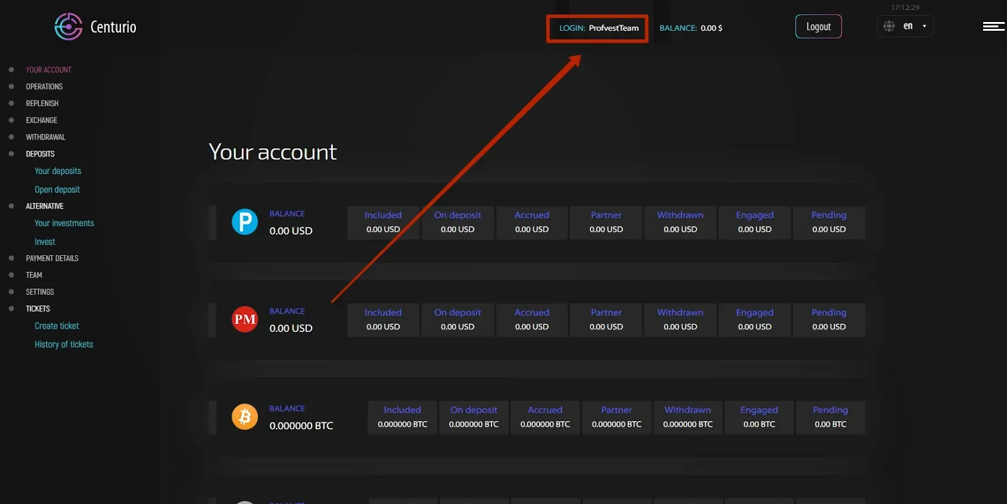The width and height of the screenshot is (1007, 504).
Task: Open the Withdrawal page
Action: 45,137
